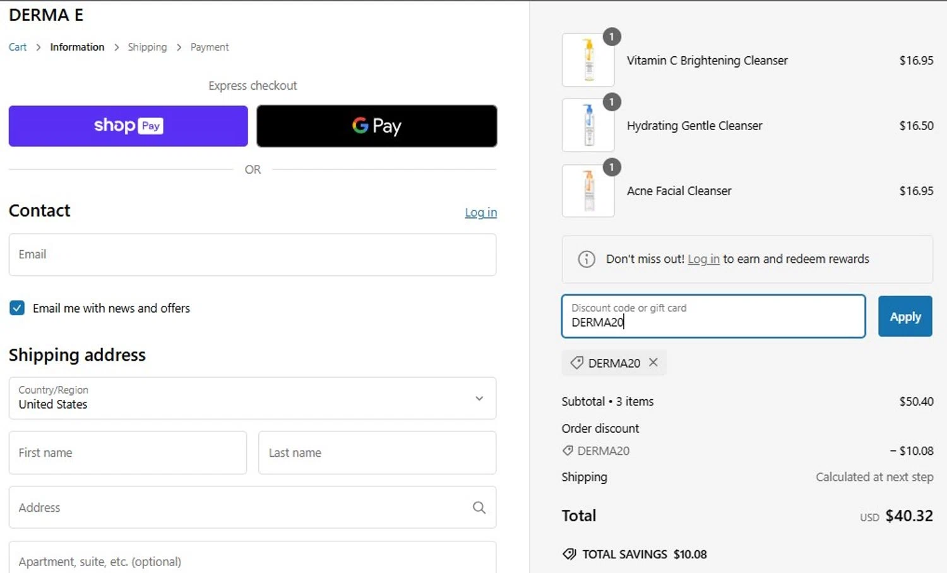This screenshot has width=947, height=573.
Task: Open the Log in link beside Contact
Action: 480,212
